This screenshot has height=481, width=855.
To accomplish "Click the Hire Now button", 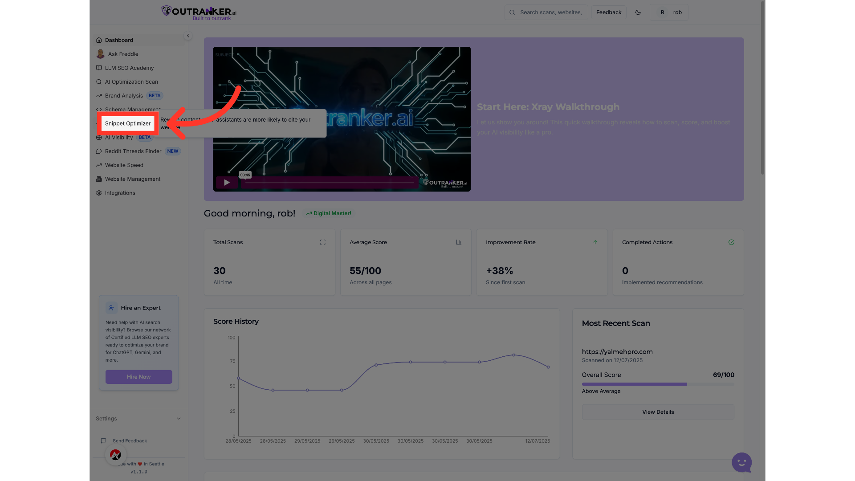I will (138, 376).
